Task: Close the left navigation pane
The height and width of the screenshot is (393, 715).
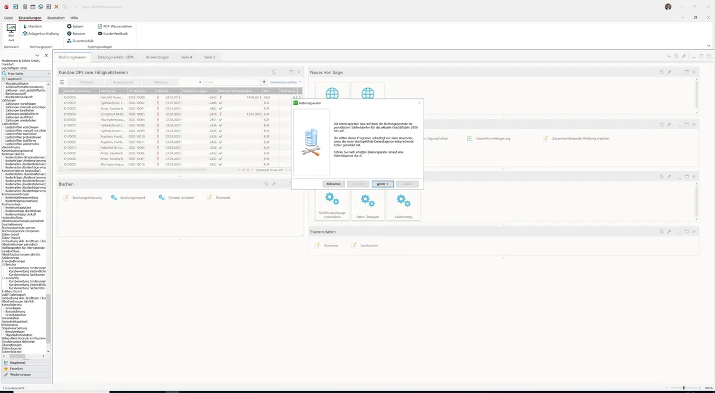Action: [x=46, y=55]
